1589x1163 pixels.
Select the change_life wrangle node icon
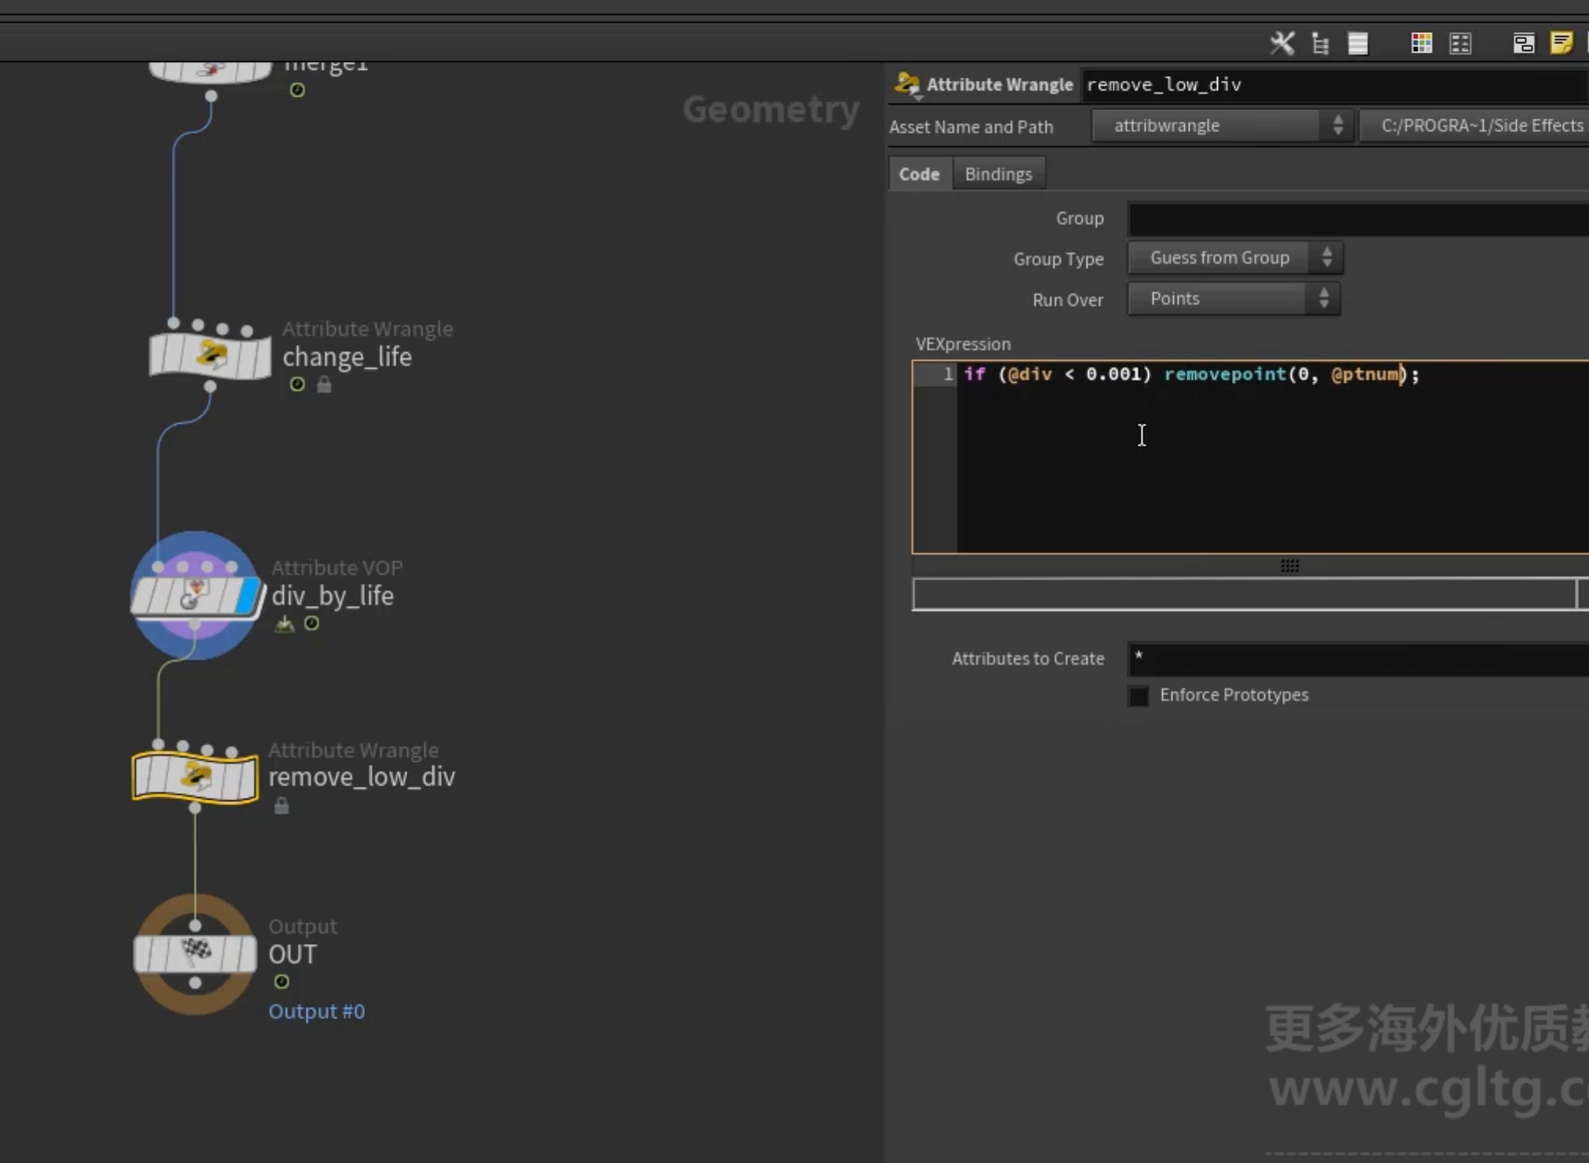click(x=210, y=355)
